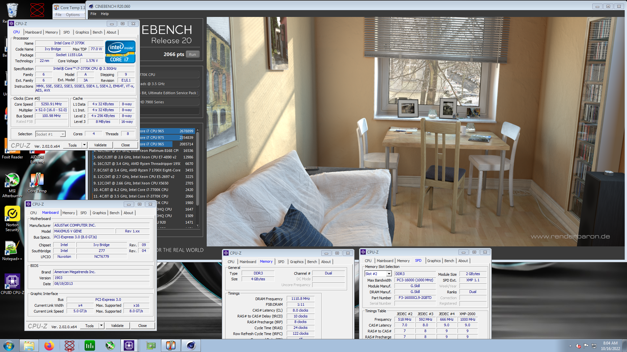Open the Recycle Bin desktop icon
This screenshot has height=352, width=627.
[x=12, y=10]
